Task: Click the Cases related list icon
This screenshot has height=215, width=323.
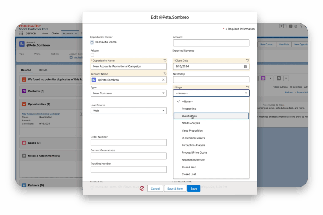Action: pos(24,143)
